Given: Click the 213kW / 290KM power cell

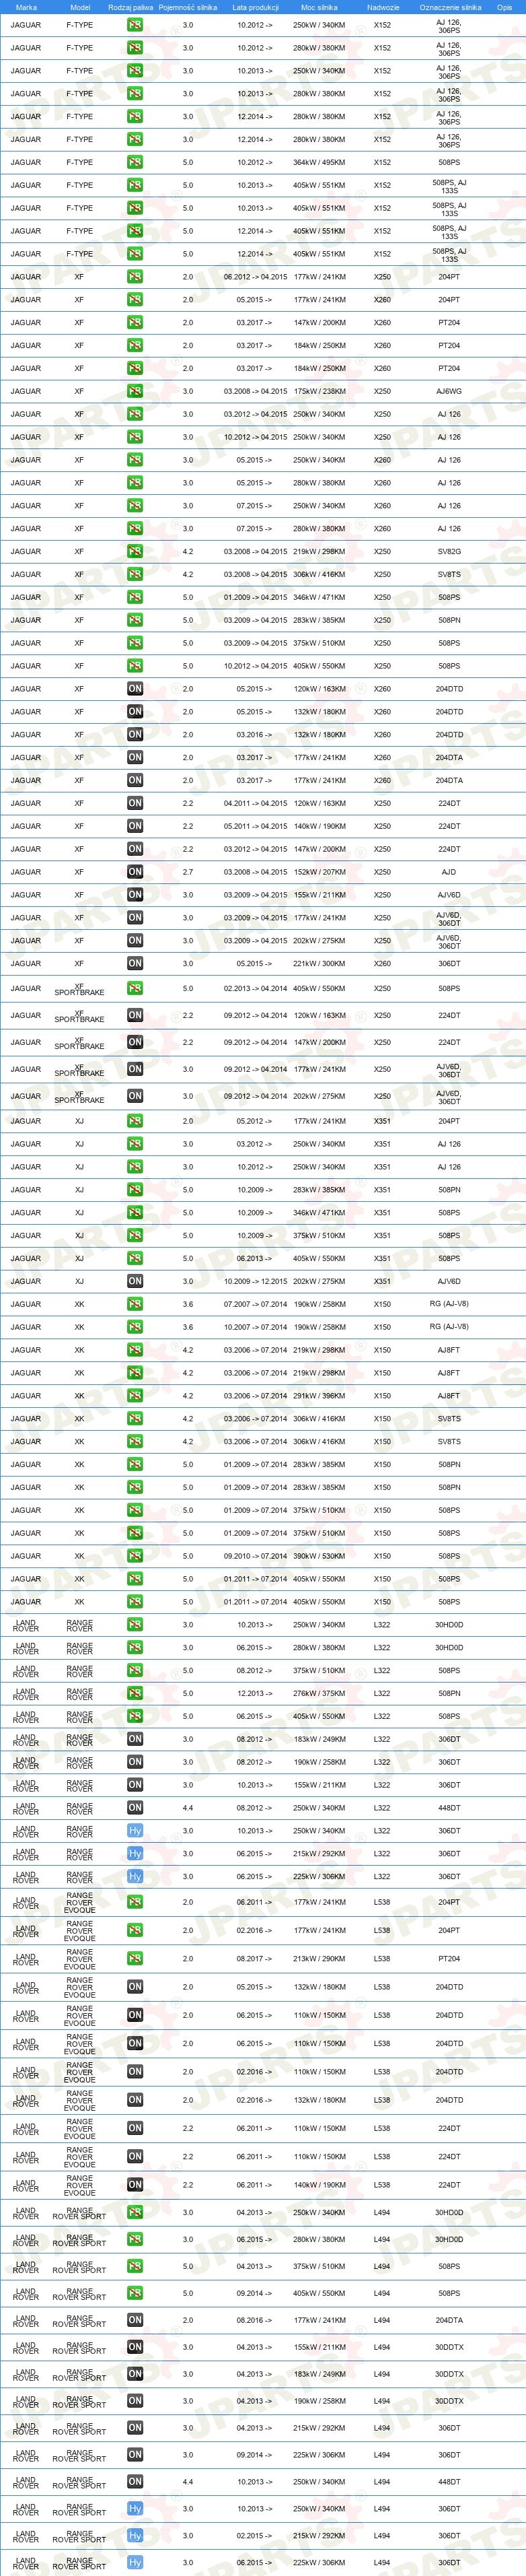Looking at the screenshot, I should click(x=320, y=1959).
